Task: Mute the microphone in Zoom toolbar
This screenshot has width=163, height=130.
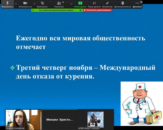Action: 7,4
